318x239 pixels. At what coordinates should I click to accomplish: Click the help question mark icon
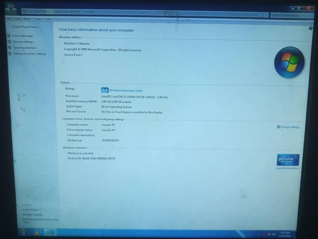[x=310, y=28]
